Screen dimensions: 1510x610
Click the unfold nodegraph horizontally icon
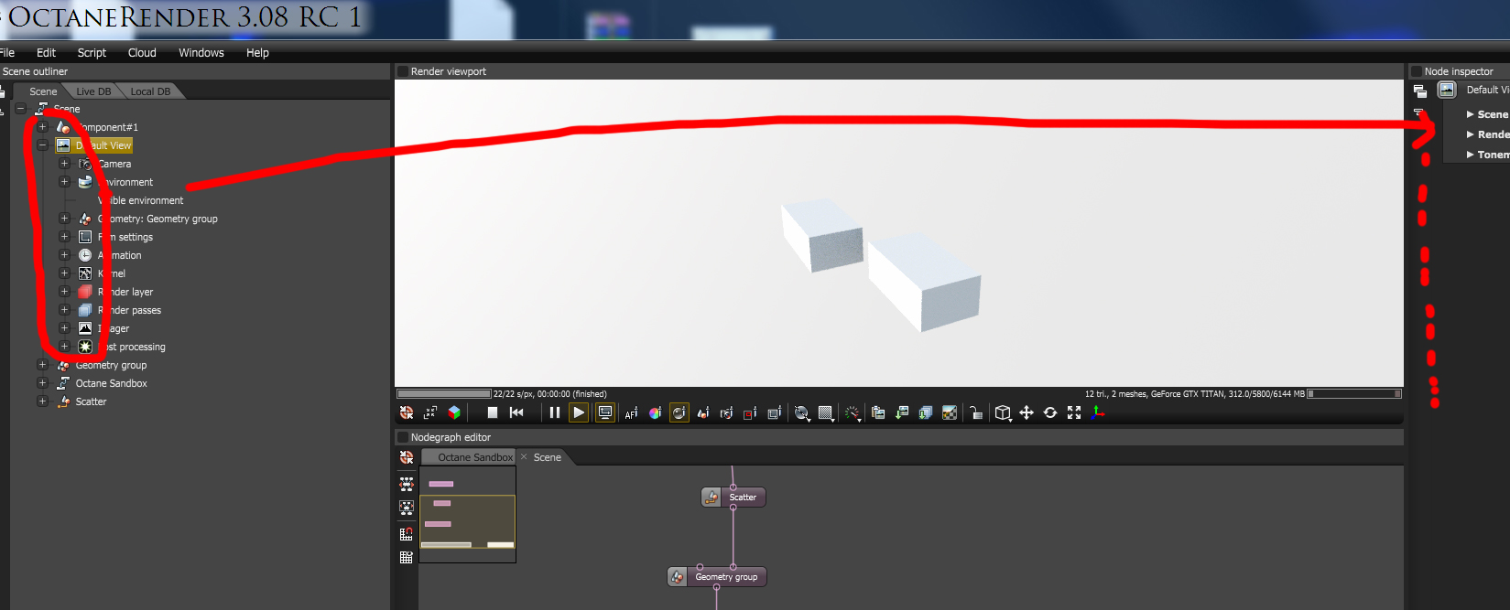point(407,484)
